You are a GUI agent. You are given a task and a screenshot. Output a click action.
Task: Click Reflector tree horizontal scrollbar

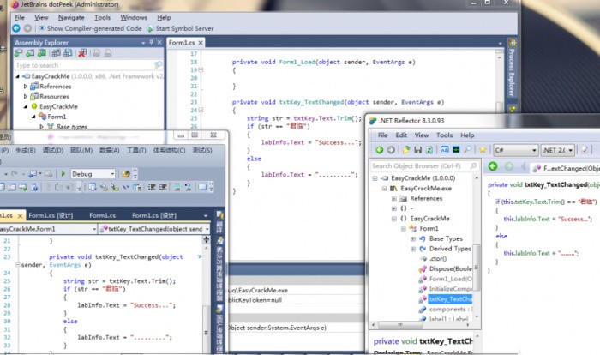421,325
